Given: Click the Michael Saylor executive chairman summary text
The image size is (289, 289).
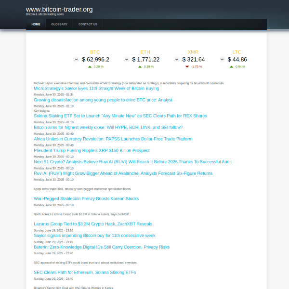Looking at the screenshot, I should tap(129, 83).
